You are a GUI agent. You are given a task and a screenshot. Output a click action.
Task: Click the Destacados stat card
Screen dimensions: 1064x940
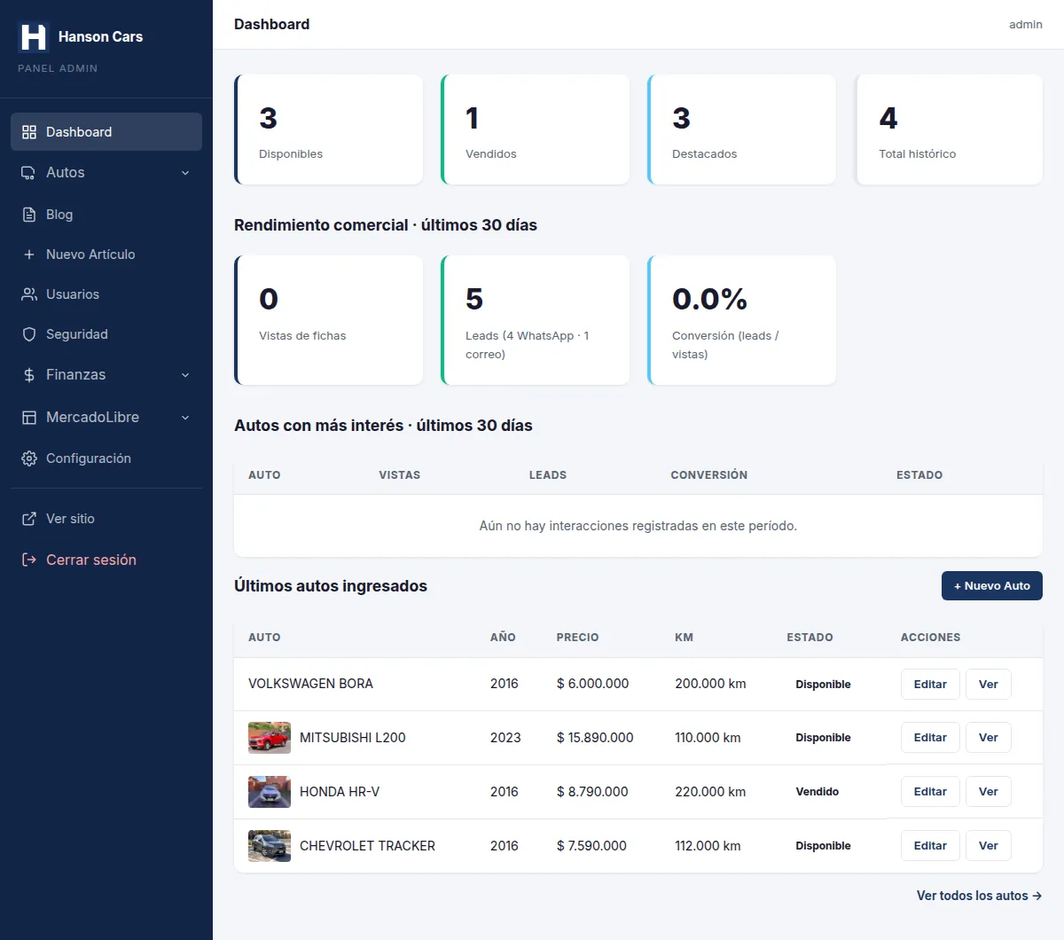742,129
